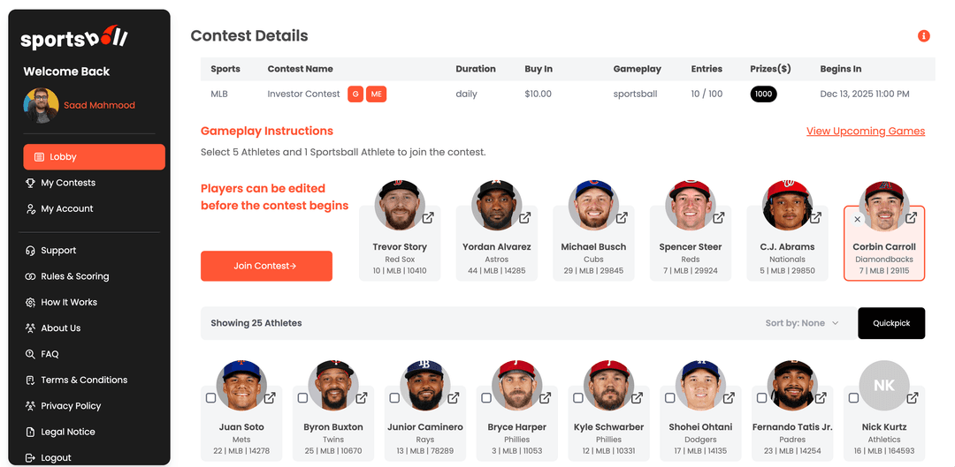Click Saad Mahmood's profile avatar

(41, 105)
